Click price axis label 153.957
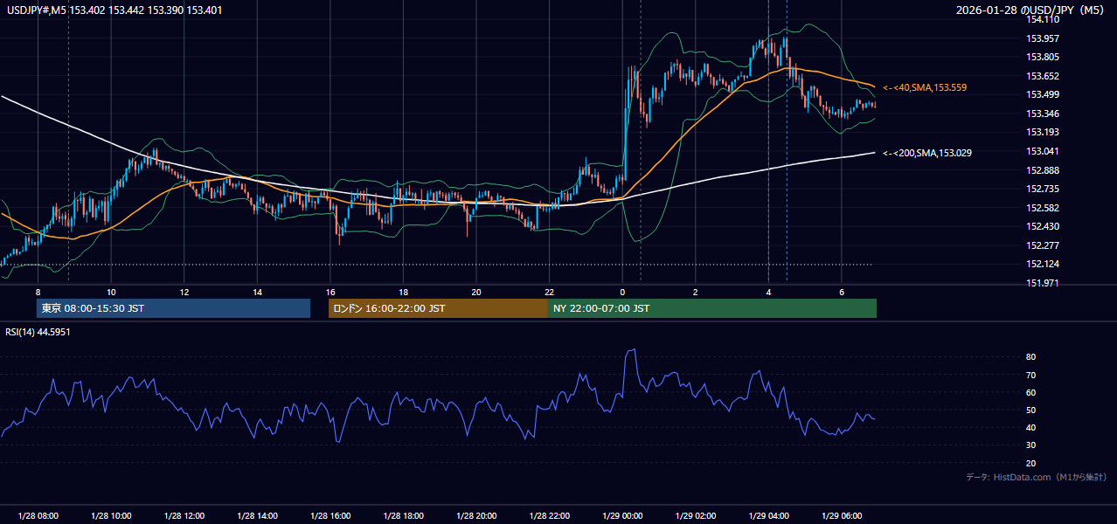This screenshot has height=524, width=1117. click(1044, 38)
